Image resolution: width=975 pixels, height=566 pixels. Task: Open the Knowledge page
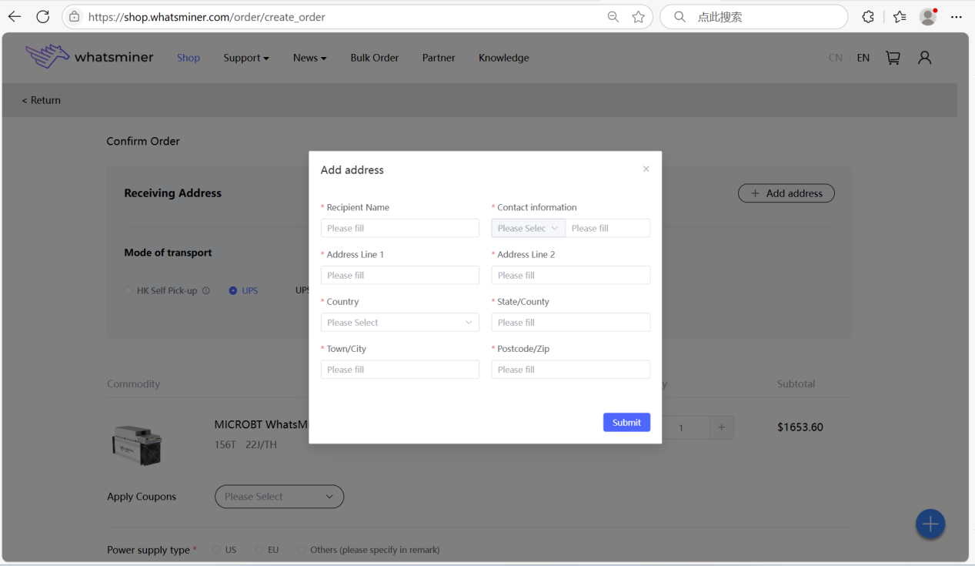[504, 58]
